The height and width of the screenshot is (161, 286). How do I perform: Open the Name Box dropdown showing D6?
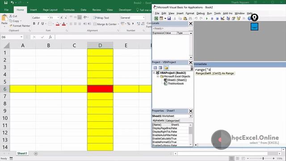tap(21, 37)
